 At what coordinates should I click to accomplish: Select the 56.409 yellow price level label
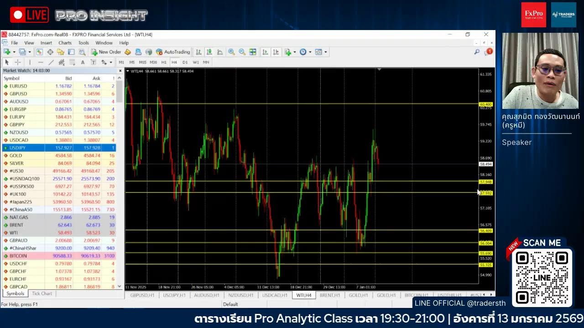point(485,231)
